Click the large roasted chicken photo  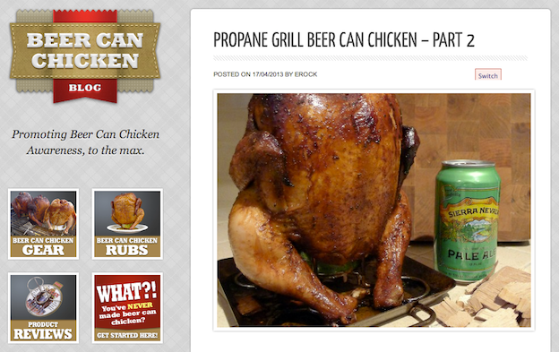click(x=374, y=210)
